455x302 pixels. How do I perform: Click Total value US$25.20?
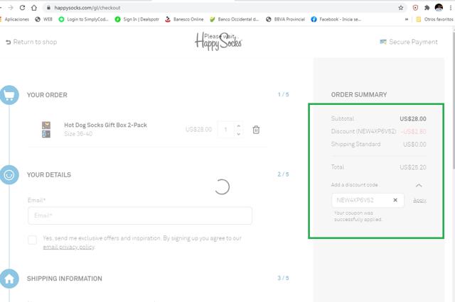[413, 167]
